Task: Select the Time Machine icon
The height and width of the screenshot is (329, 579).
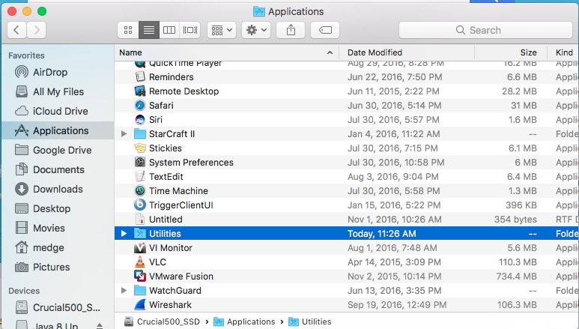Action: coord(140,191)
